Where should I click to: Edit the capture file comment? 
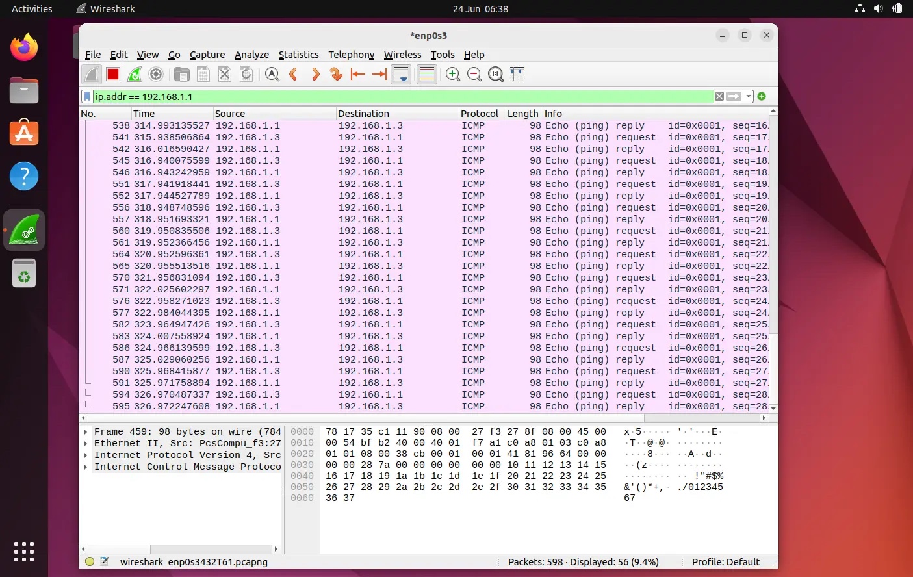(x=105, y=561)
